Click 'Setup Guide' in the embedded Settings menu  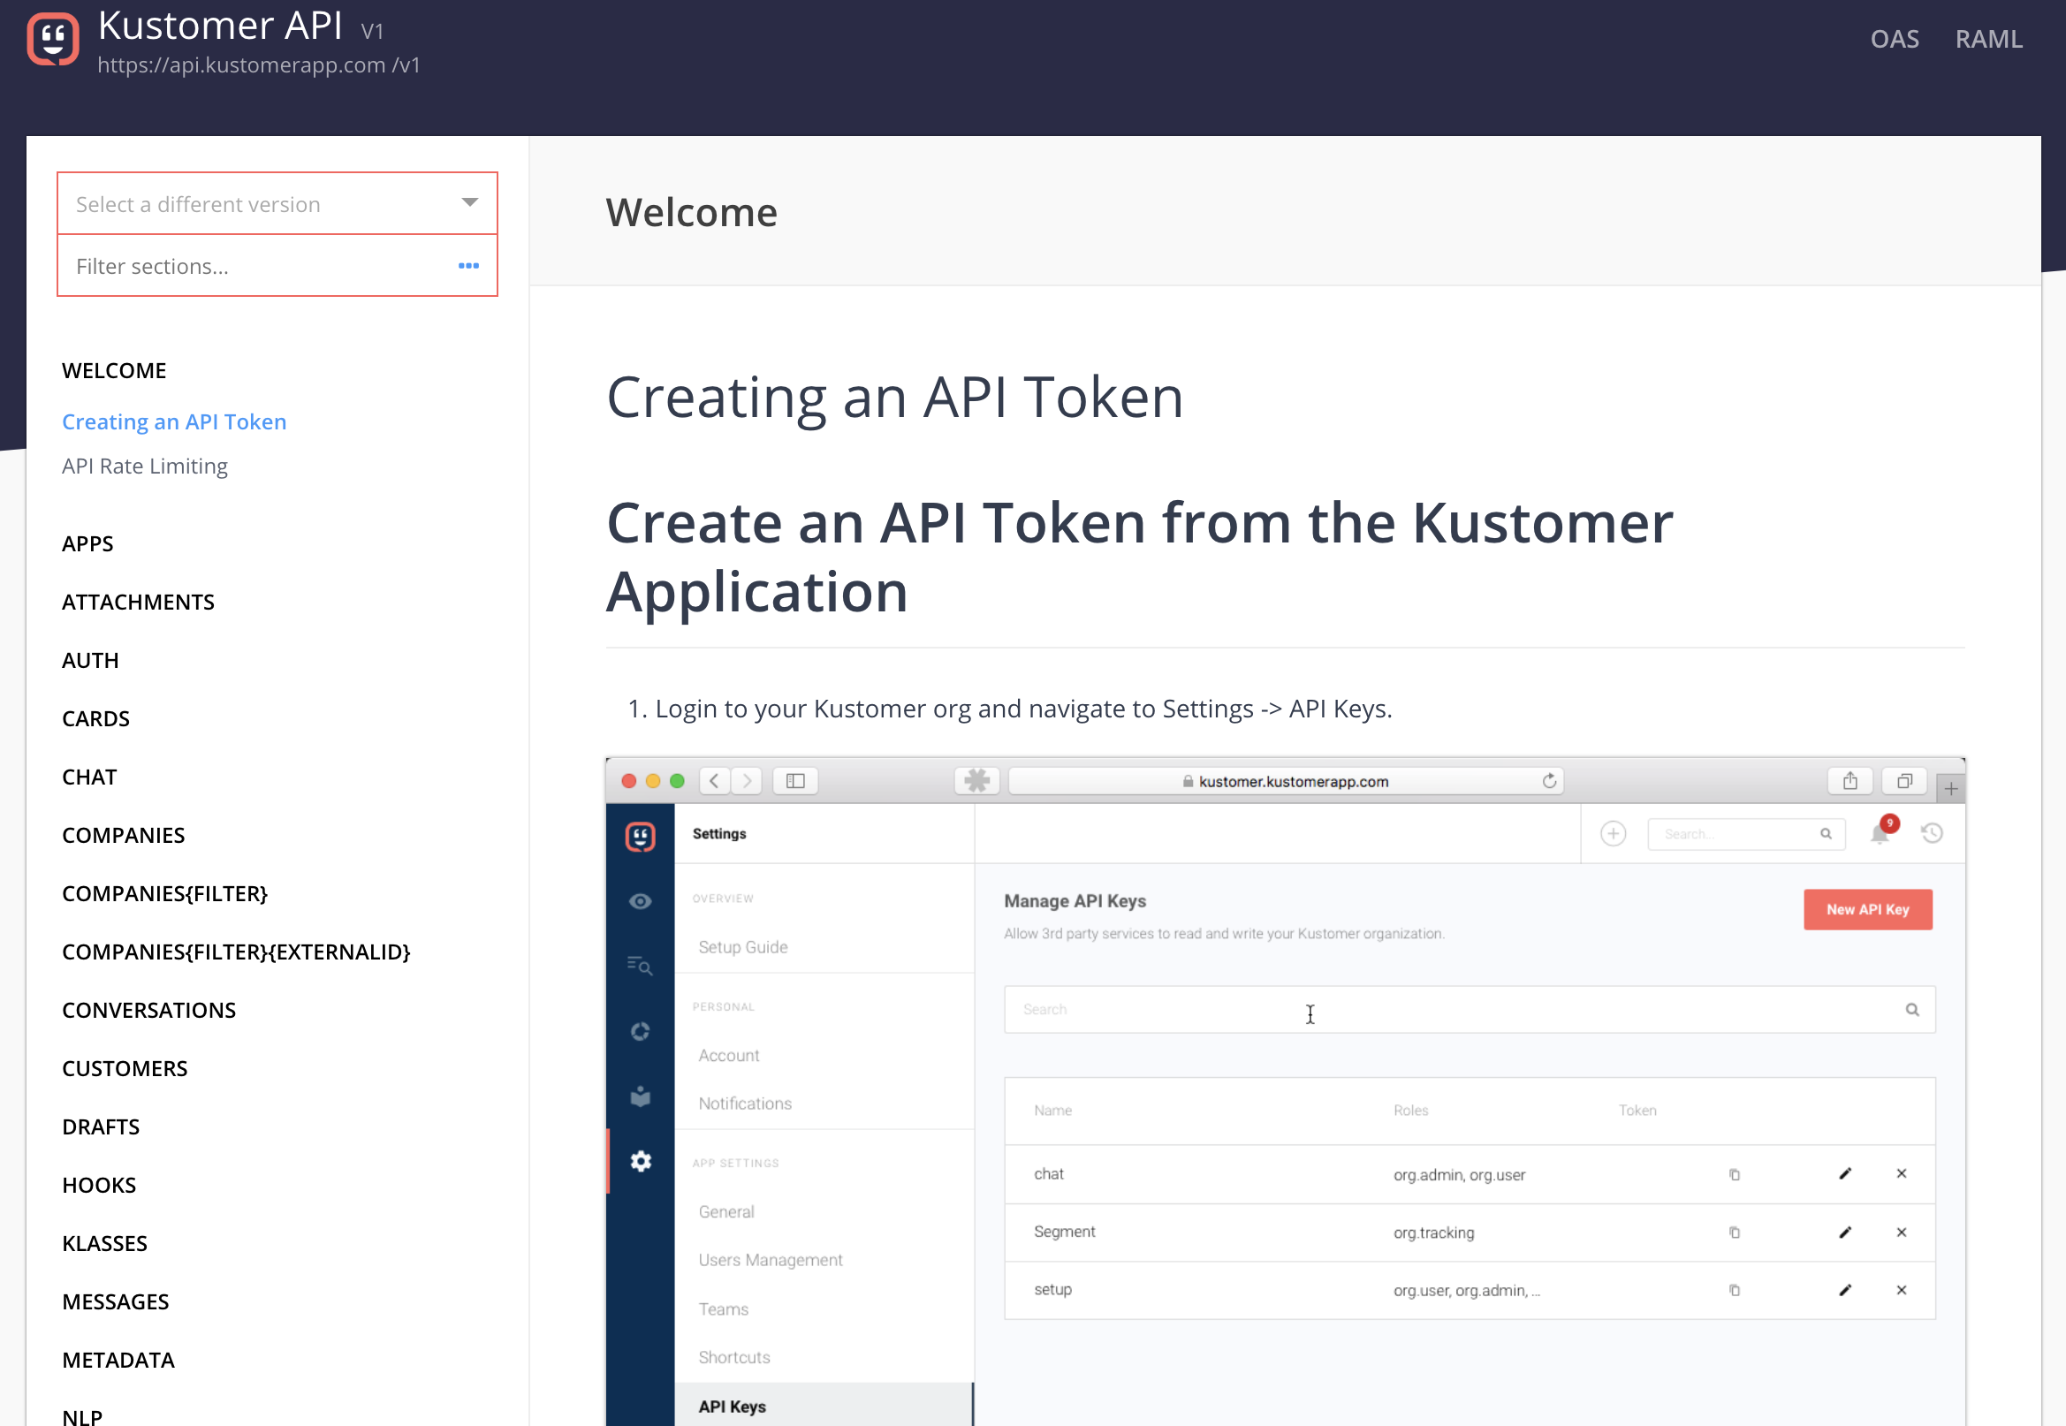pyautogui.click(x=742, y=947)
